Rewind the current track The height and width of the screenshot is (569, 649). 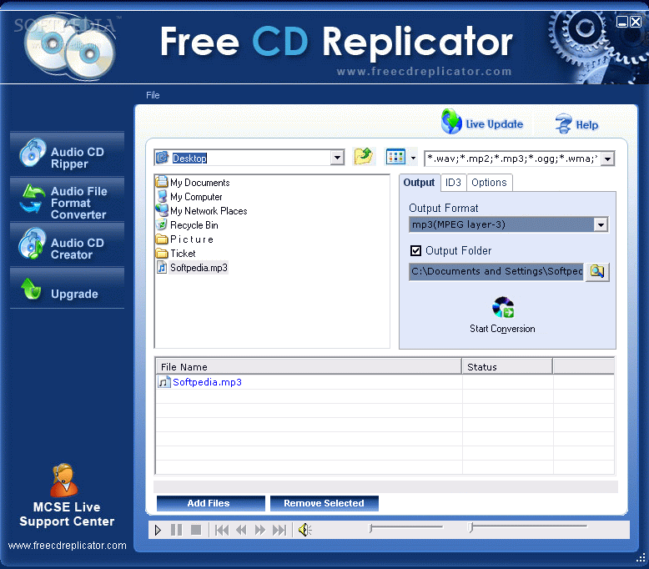click(241, 530)
